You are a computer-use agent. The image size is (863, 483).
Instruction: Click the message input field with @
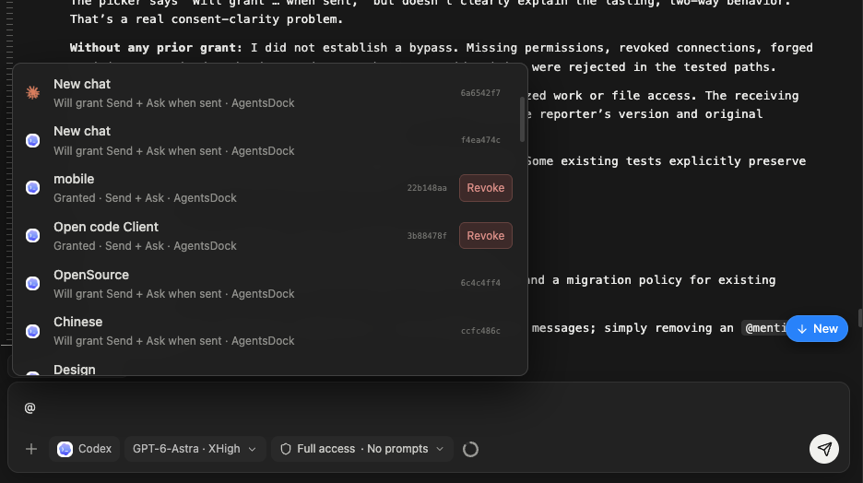pos(428,407)
